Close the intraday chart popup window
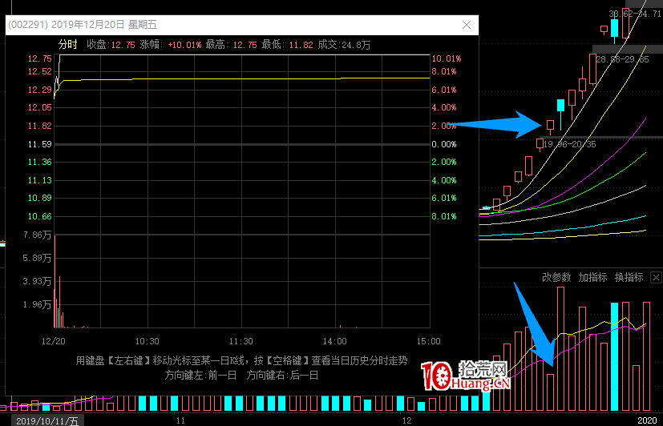This screenshot has height=426, width=663. pyautogui.click(x=467, y=25)
